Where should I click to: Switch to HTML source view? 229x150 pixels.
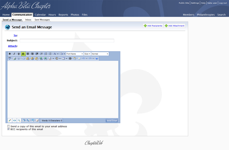[x=15, y=120]
